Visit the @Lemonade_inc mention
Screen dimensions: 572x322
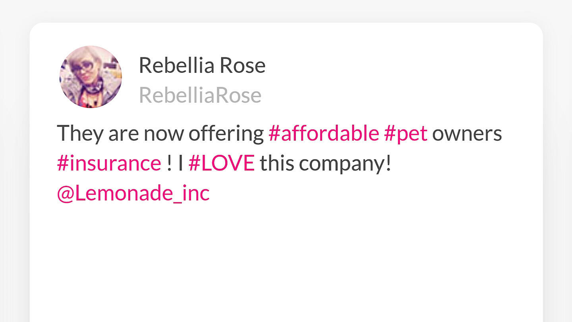click(x=133, y=193)
